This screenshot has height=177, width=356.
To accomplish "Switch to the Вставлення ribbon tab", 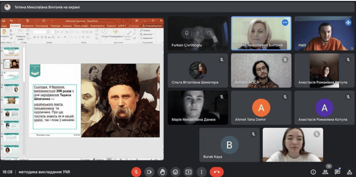I will (x=28, y=26).
